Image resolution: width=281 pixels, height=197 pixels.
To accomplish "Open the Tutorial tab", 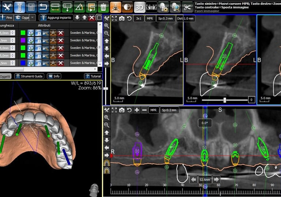I will (x=93, y=76).
